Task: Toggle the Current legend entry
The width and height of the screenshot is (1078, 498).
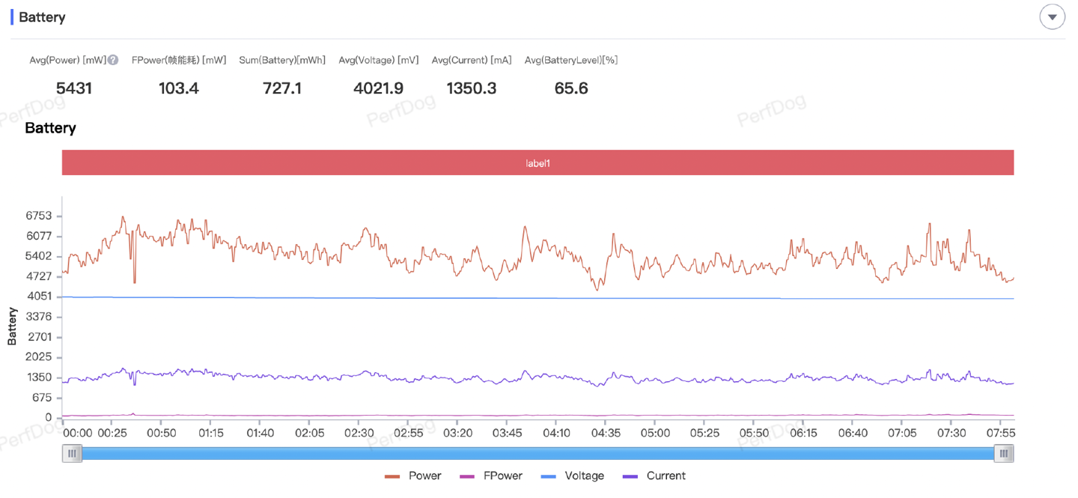Action: [x=654, y=476]
